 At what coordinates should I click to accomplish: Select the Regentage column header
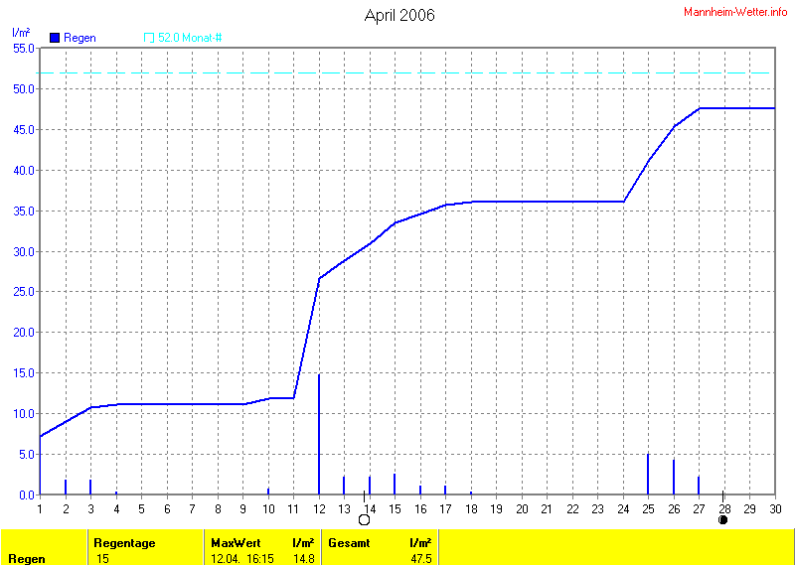tap(126, 543)
